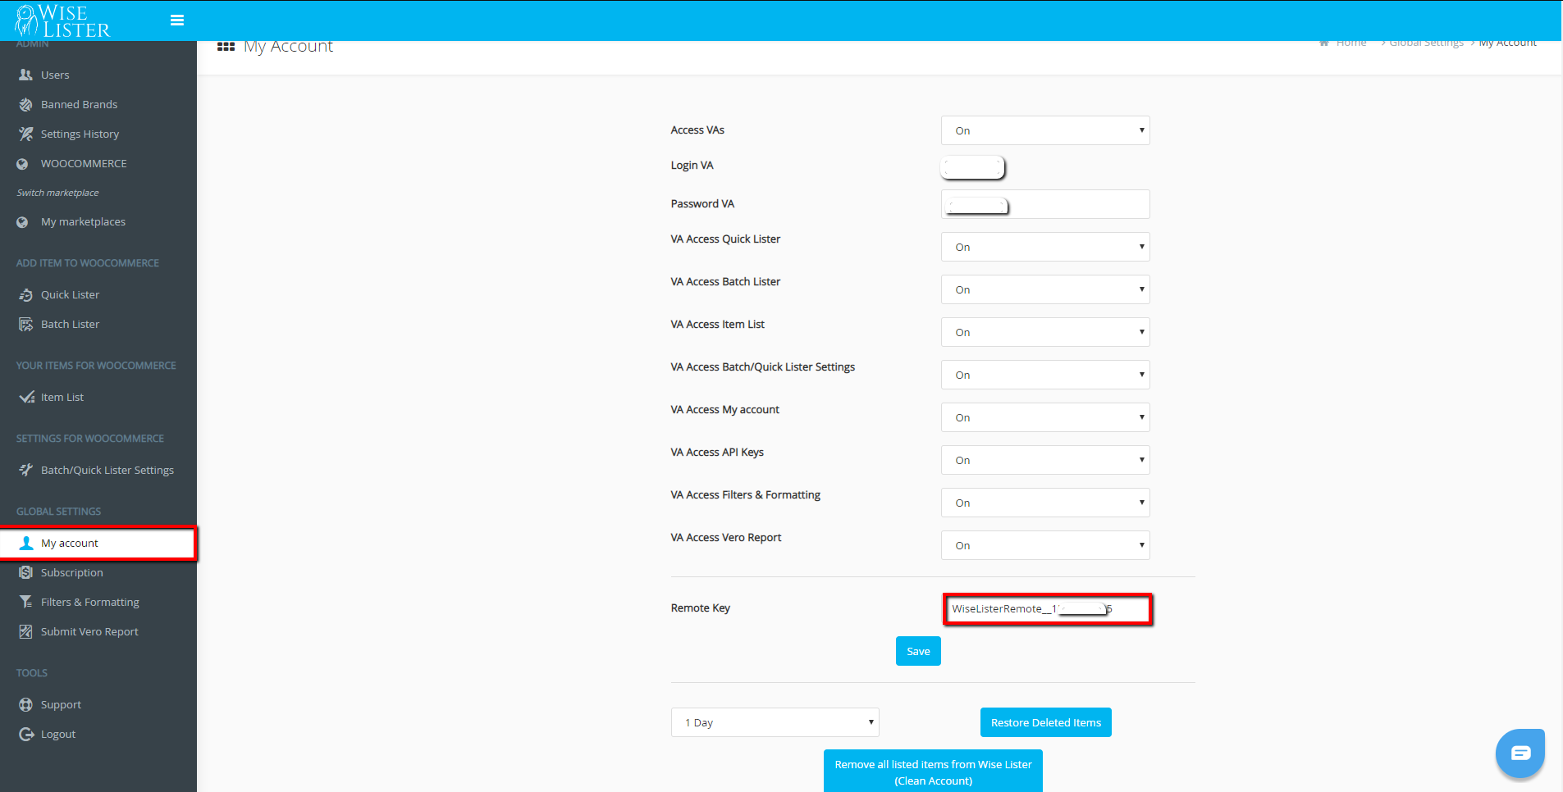Click the Batch Lister icon
1563x792 pixels.
point(25,324)
